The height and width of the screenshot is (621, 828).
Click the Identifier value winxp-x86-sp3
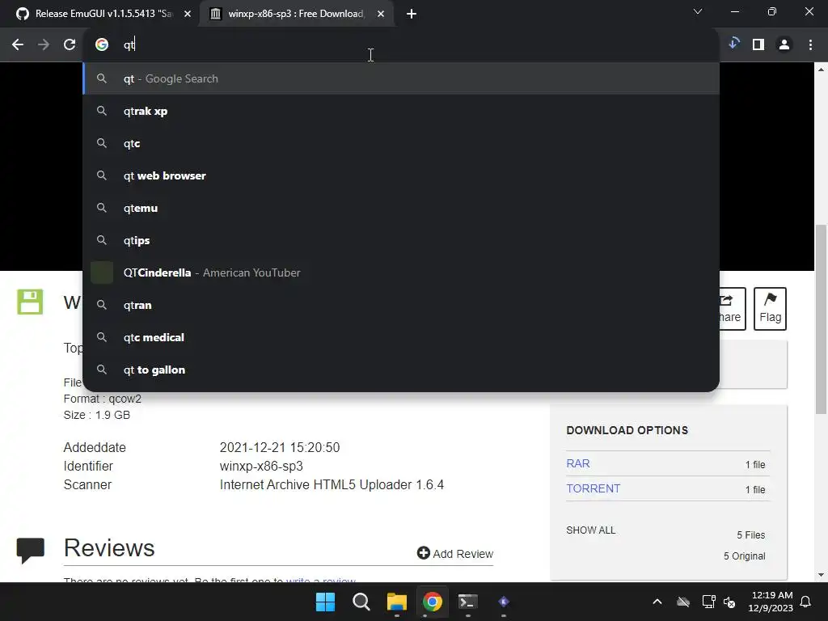pyautogui.click(x=261, y=467)
